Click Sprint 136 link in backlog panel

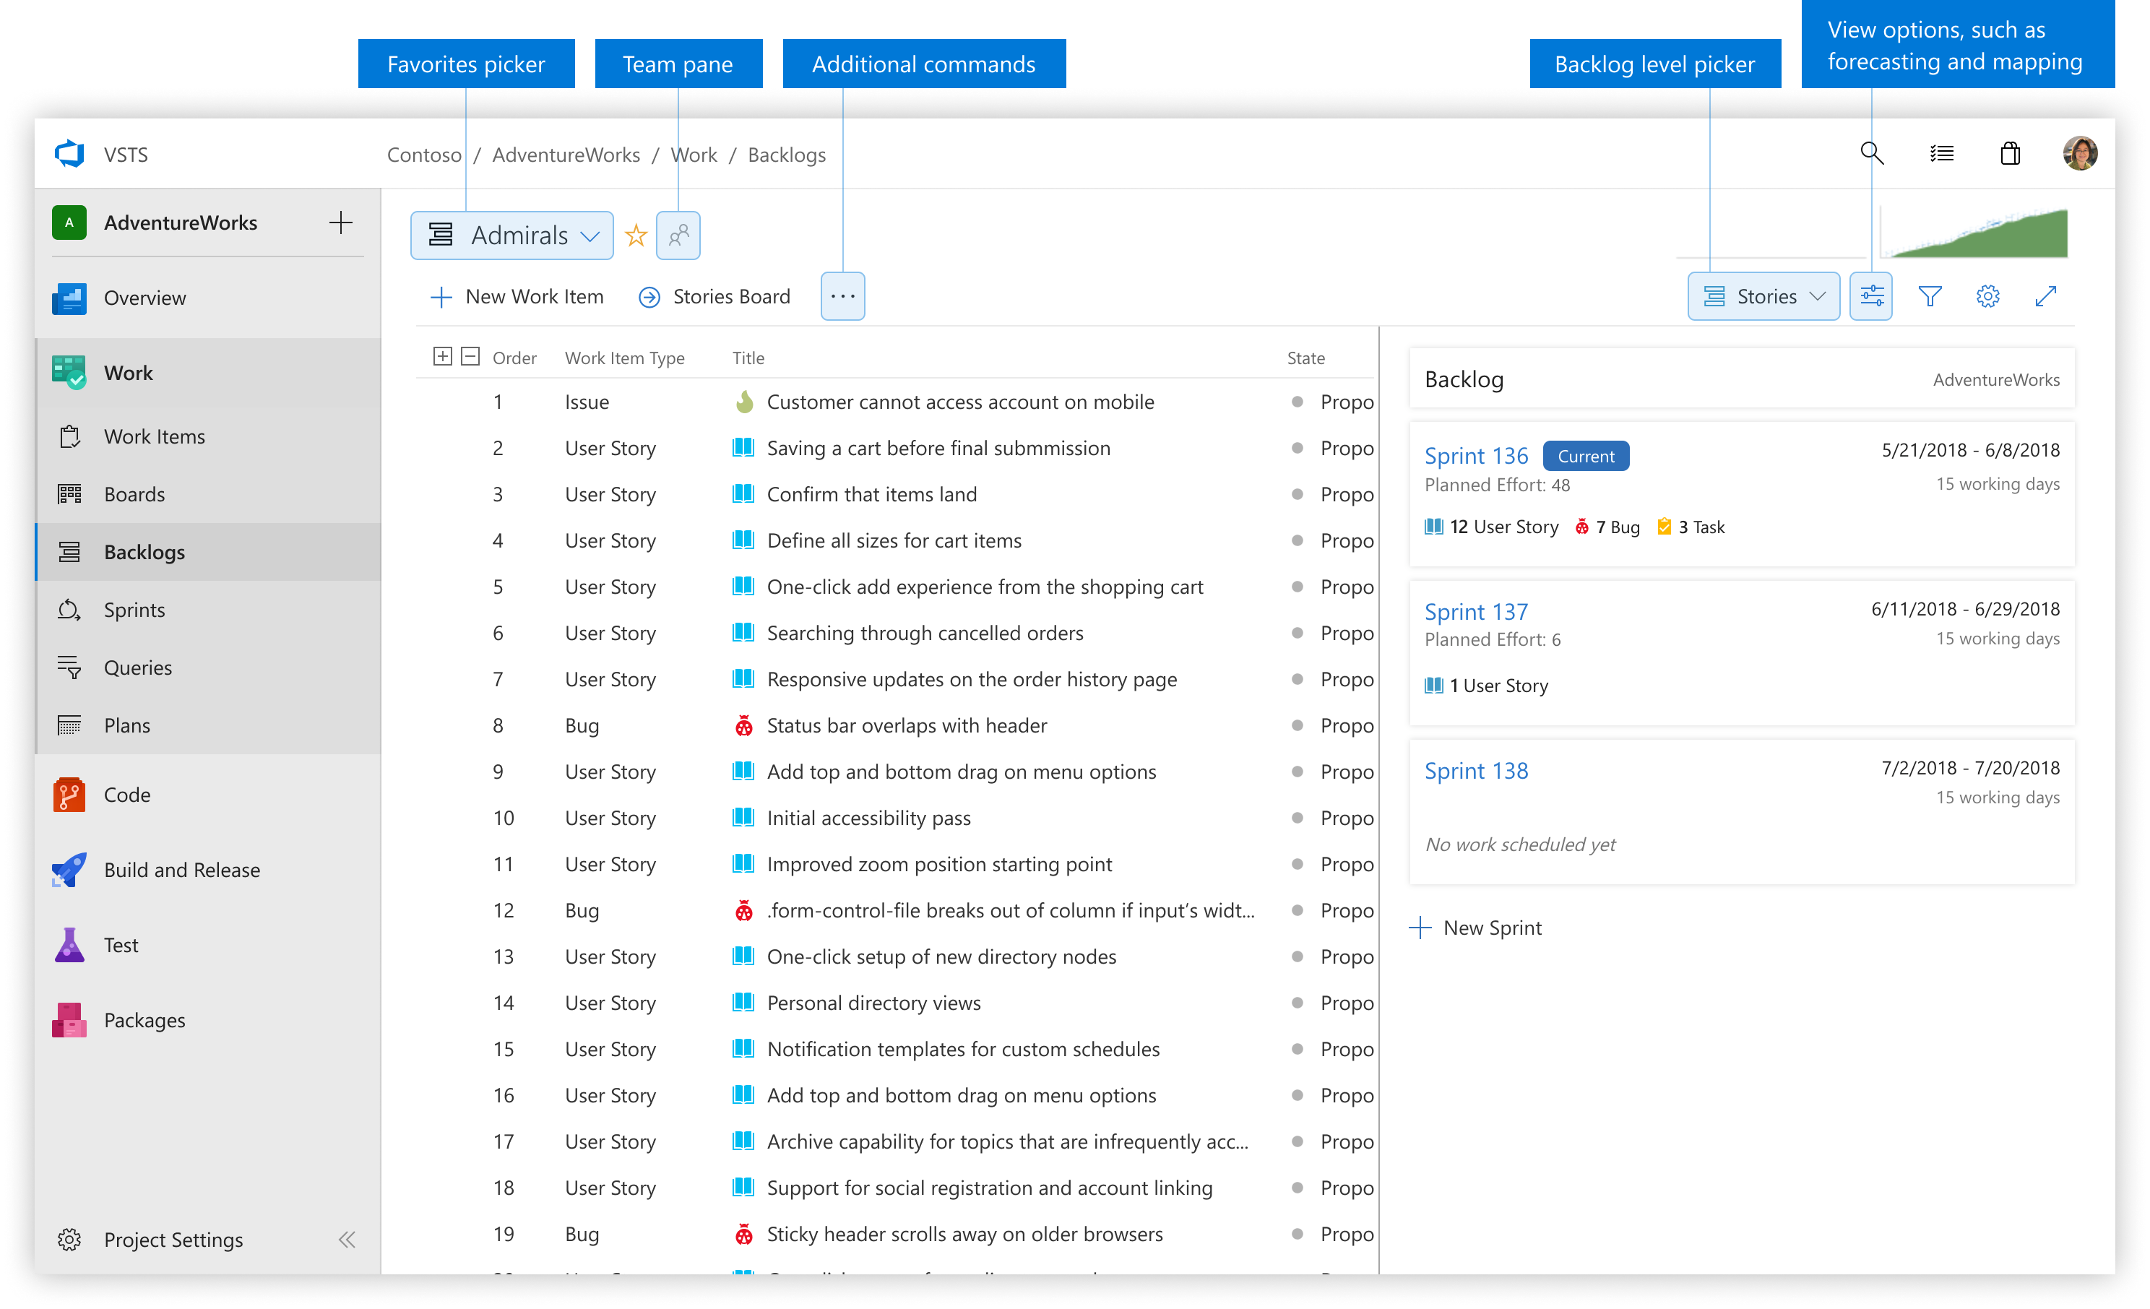(1475, 455)
